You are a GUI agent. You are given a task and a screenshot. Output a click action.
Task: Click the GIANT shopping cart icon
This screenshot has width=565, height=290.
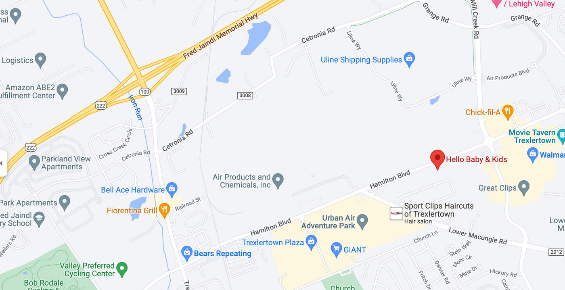click(x=336, y=250)
